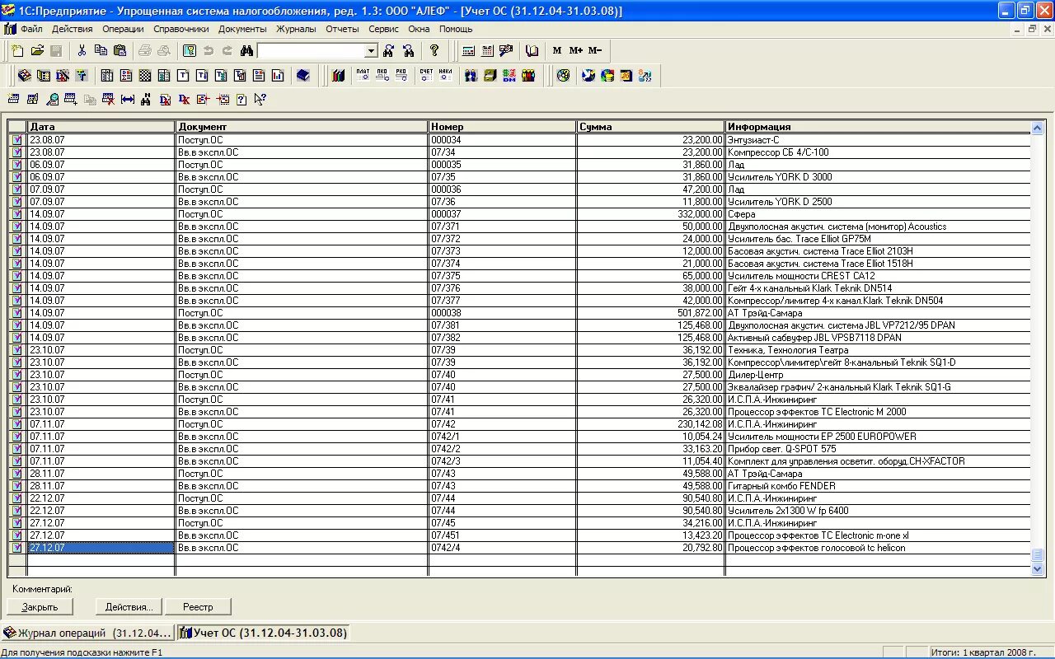Click the binoculars Find icon
The width and height of the screenshot is (1055, 659).
coord(246,50)
